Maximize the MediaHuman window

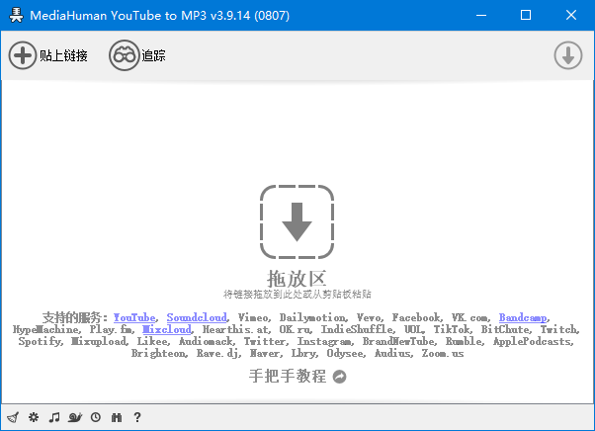[526, 15]
